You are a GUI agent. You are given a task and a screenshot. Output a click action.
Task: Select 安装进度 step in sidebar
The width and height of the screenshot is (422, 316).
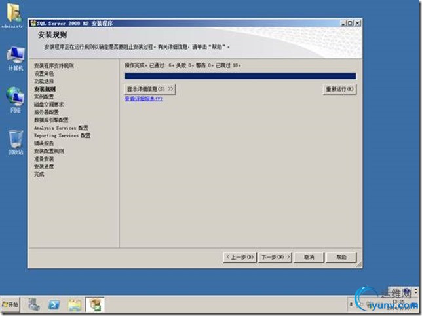click(x=44, y=167)
